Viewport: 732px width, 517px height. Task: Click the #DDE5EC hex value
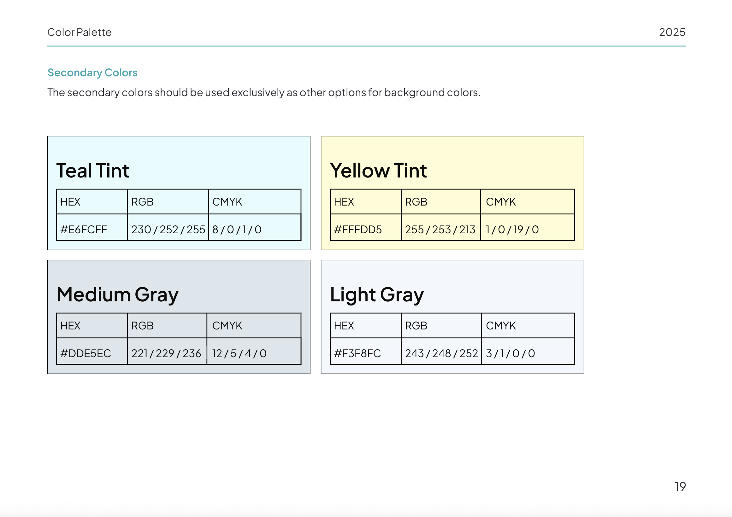86,354
